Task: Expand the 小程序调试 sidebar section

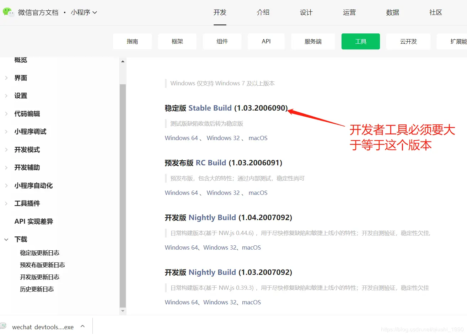Action: (6, 132)
